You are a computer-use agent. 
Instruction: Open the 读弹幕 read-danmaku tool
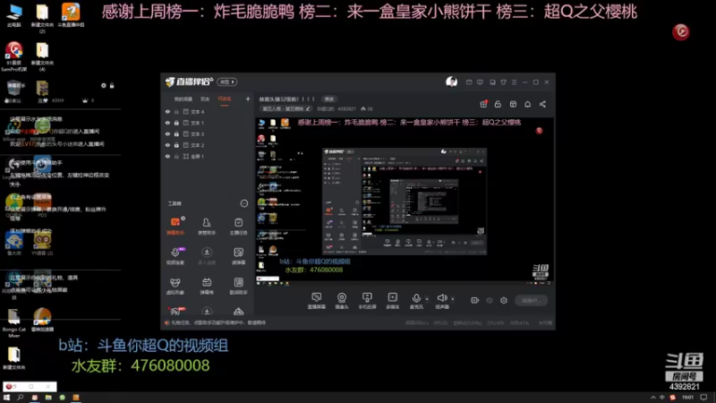[238, 256]
